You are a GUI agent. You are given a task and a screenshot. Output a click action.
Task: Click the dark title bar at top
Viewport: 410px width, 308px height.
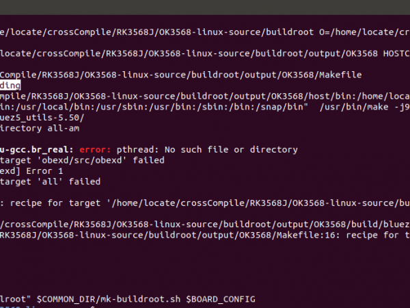coord(205,7)
